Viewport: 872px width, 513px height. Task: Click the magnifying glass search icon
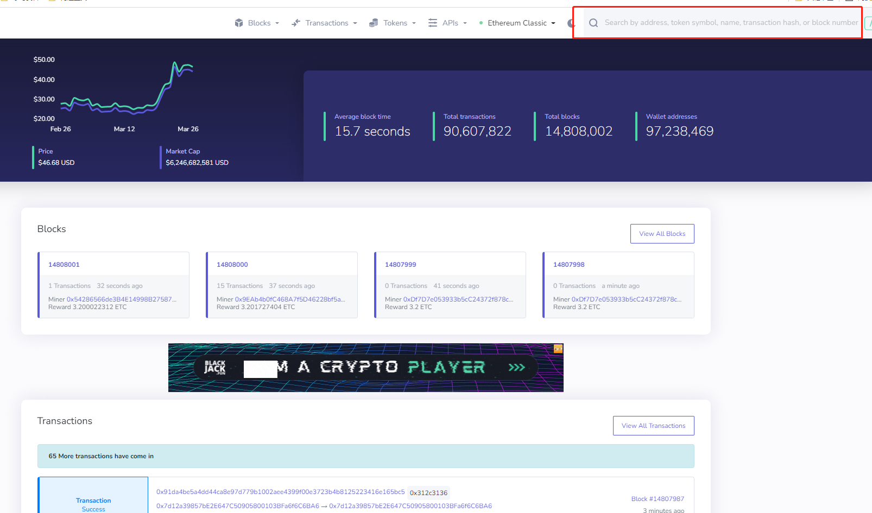coord(593,23)
